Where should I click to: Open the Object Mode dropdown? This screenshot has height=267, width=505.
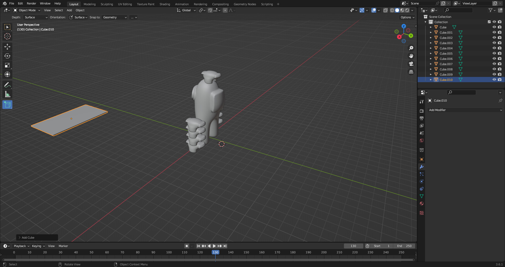27,10
